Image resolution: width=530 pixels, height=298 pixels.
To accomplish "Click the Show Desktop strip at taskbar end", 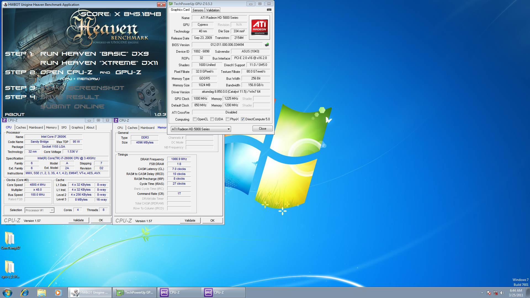I will [528, 292].
